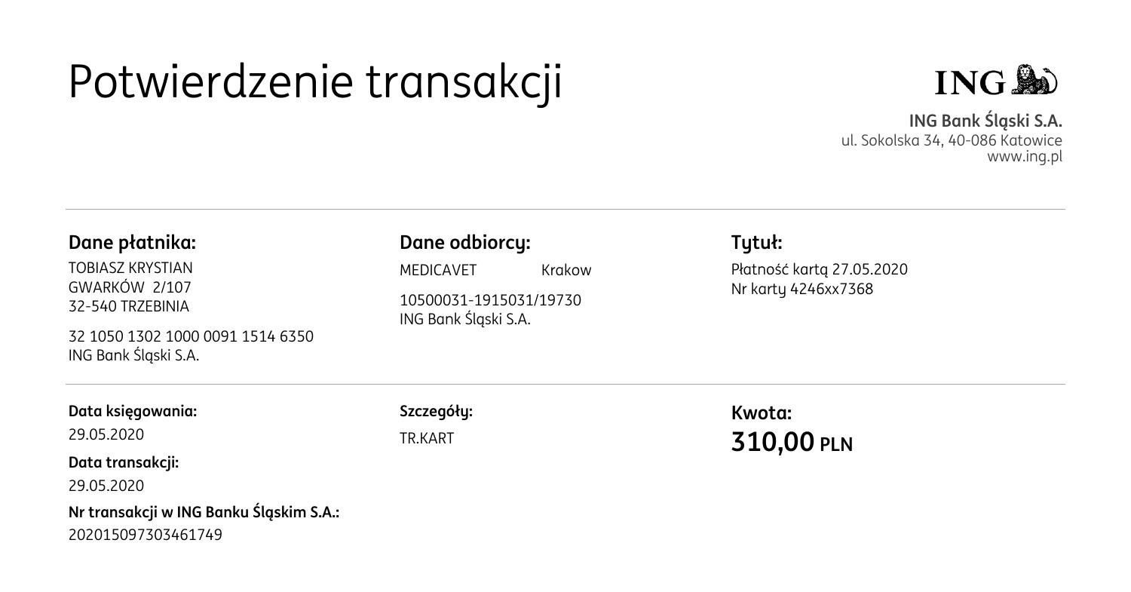Click the Dane odbiorcy label
The height and width of the screenshot is (592, 1131).
coord(465,243)
